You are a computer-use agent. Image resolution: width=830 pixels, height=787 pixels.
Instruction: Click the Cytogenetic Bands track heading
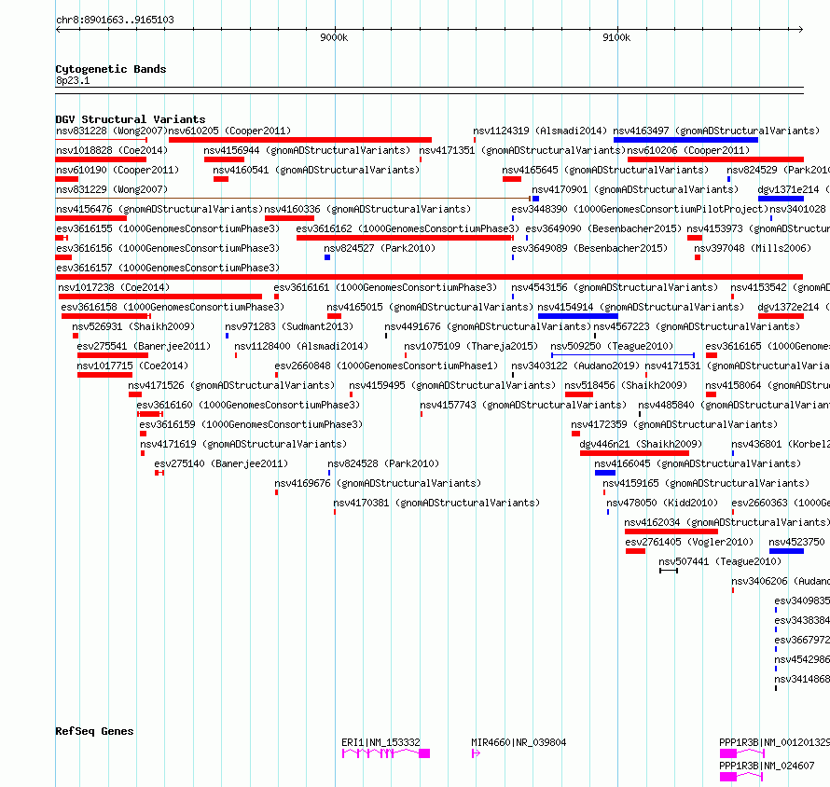pyautogui.click(x=111, y=69)
